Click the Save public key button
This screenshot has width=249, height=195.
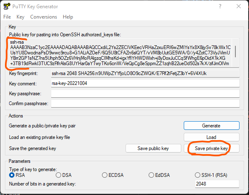coord(153,148)
